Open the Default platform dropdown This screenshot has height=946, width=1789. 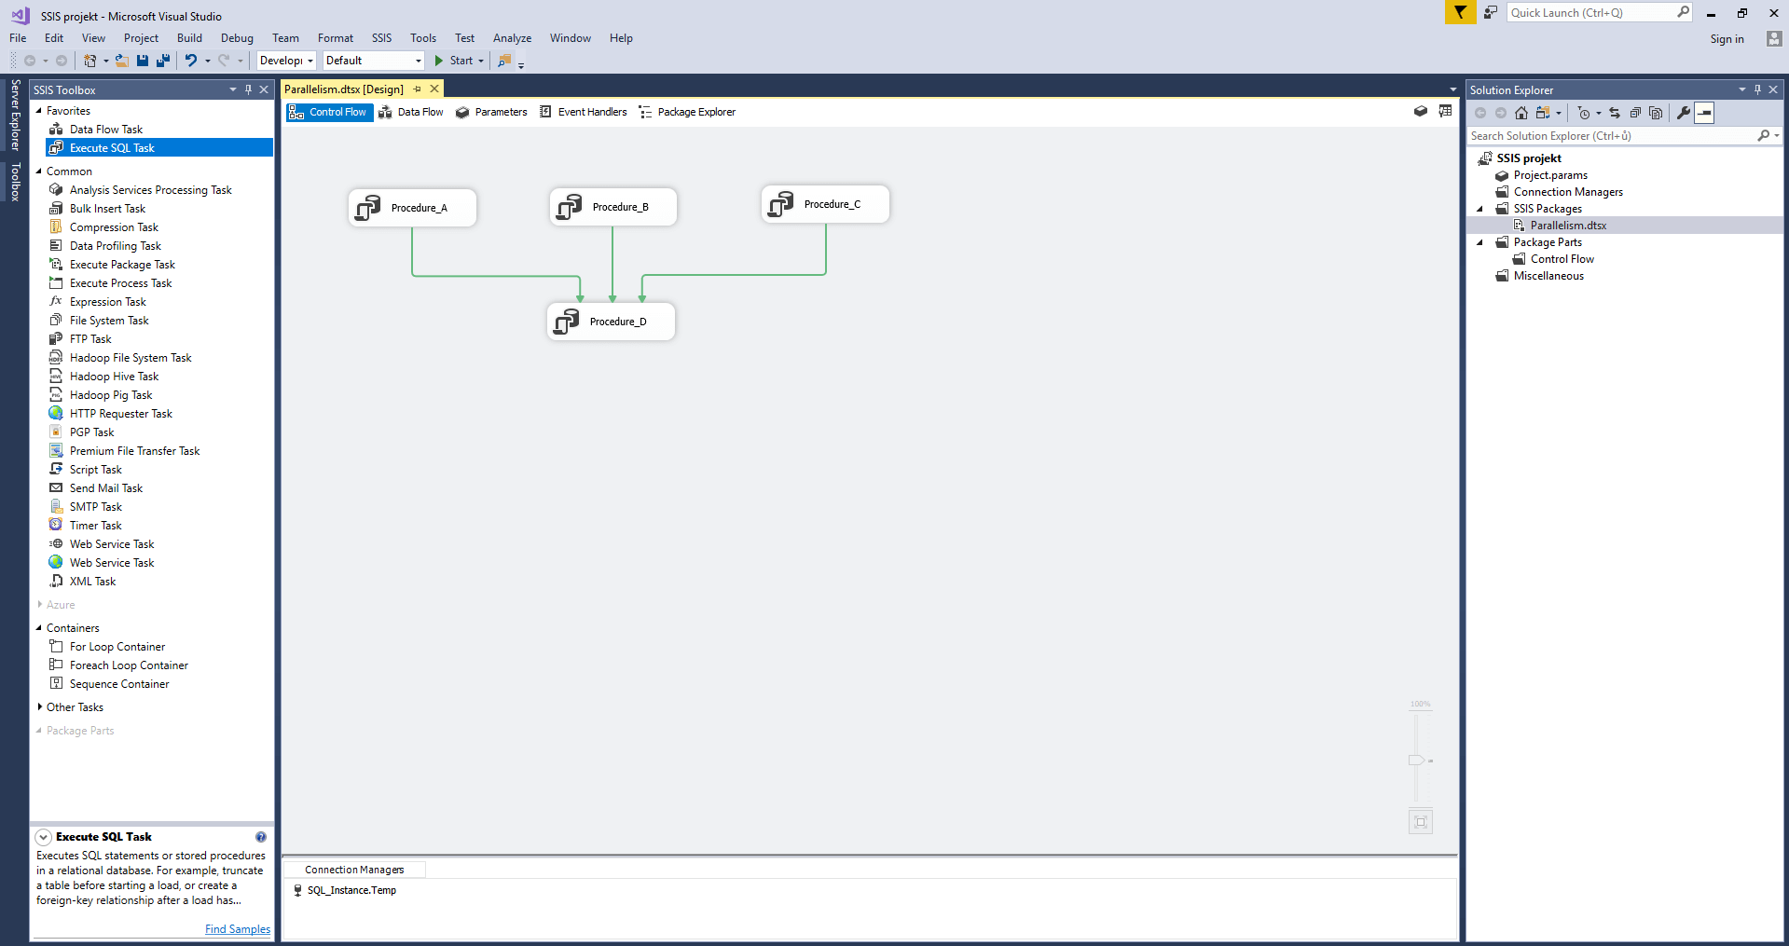[x=373, y=61]
